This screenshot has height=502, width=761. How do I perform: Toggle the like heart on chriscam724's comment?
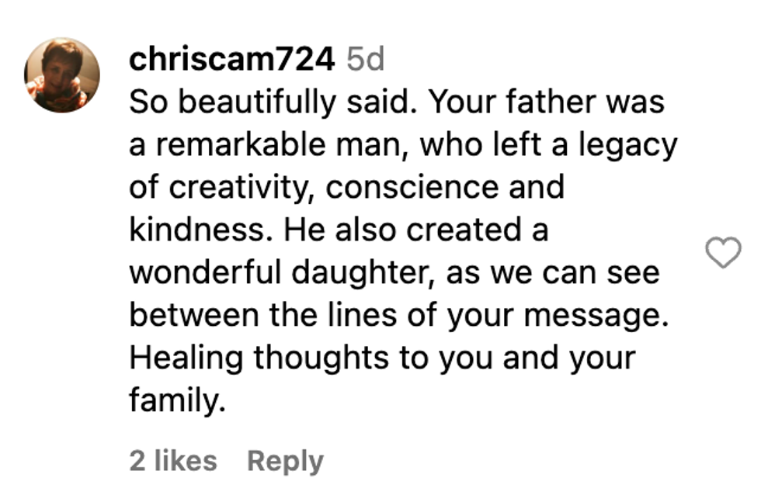(722, 253)
